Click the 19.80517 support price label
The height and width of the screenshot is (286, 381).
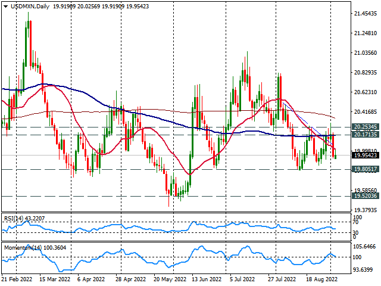366,169
